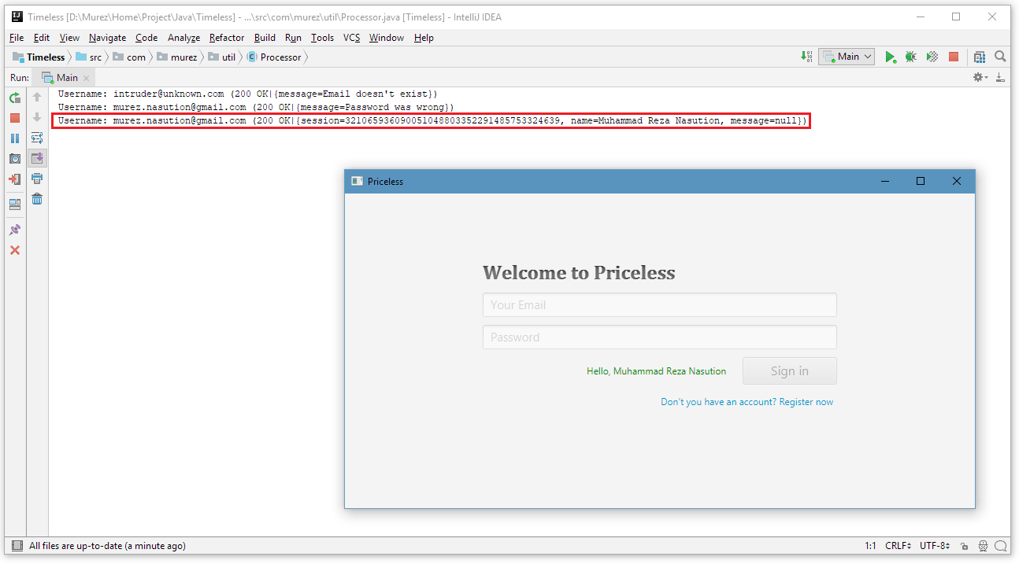This screenshot has height=564, width=1019.
Task: Click the 1:1 caret position indicator
Action: click(870, 546)
